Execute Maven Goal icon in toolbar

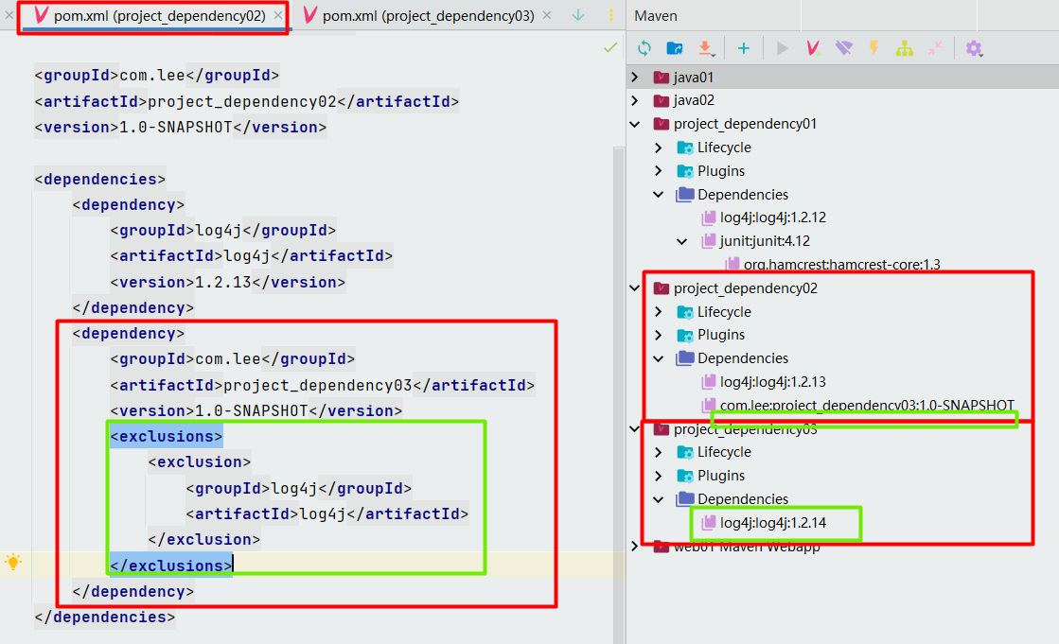(813, 48)
